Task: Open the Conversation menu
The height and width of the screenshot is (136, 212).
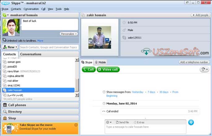Action: 31,9
